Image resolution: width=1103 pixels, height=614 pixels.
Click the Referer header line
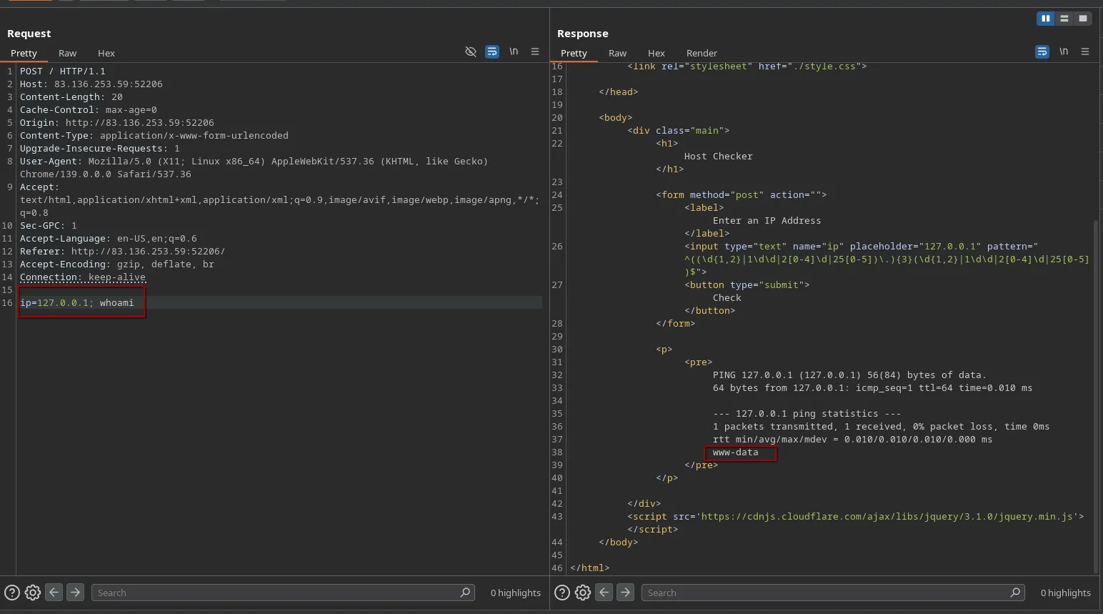[123, 252]
